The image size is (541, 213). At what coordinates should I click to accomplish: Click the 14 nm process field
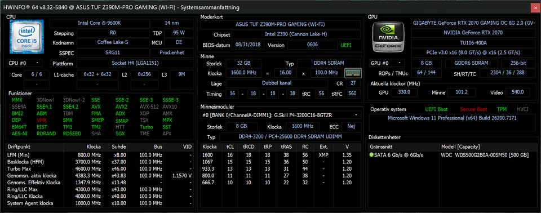pos(171,24)
